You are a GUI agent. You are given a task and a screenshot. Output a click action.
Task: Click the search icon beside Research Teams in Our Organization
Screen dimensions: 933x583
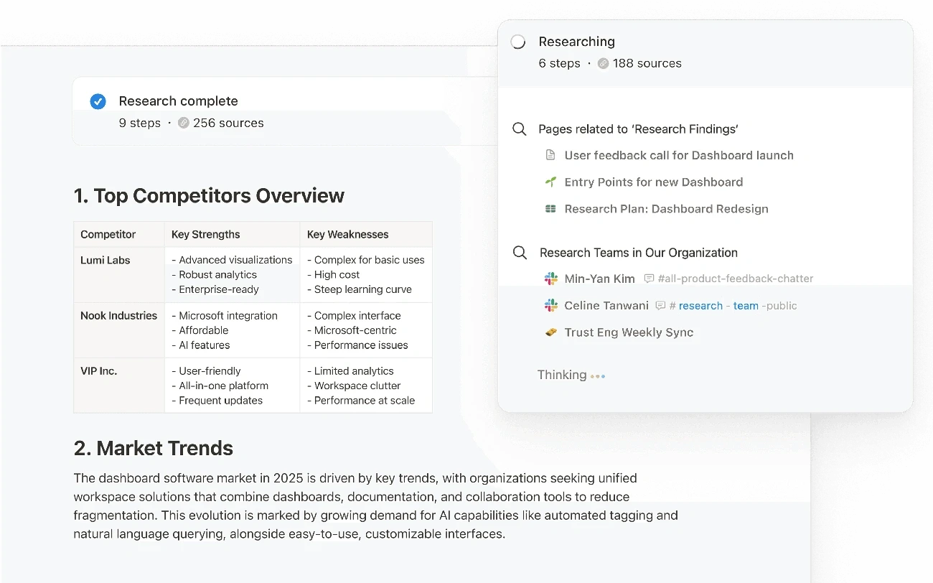point(520,253)
